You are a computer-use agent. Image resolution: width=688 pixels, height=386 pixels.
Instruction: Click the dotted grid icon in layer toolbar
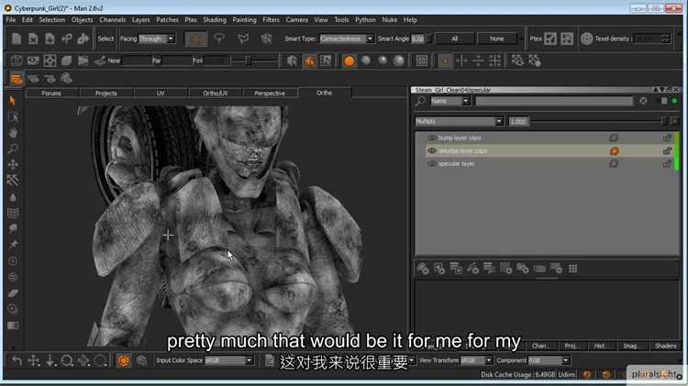[x=573, y=269]
